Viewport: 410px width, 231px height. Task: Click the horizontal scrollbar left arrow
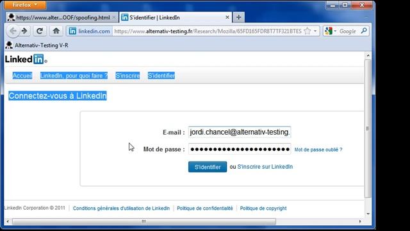click(x=8, y=221)
